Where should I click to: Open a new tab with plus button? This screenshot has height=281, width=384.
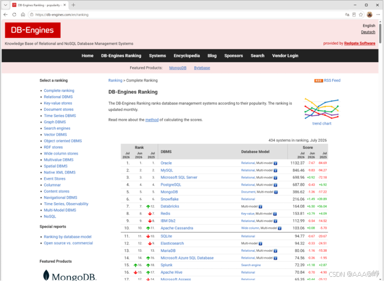point(73,5)
